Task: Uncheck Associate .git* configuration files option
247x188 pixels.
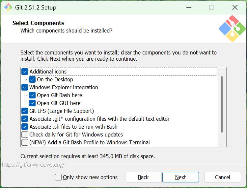Action: pyautogui.click(x=25, y=119)
